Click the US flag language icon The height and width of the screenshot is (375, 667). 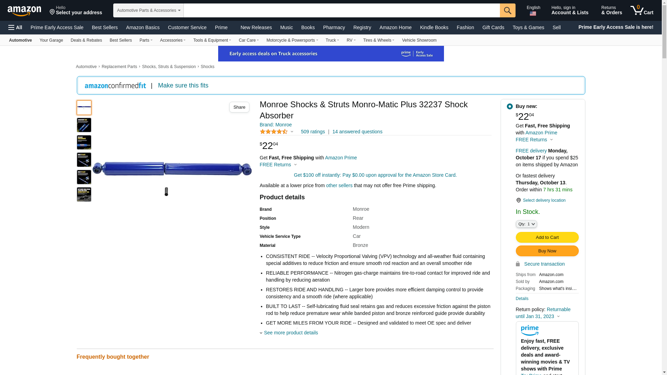pos(533,14)
